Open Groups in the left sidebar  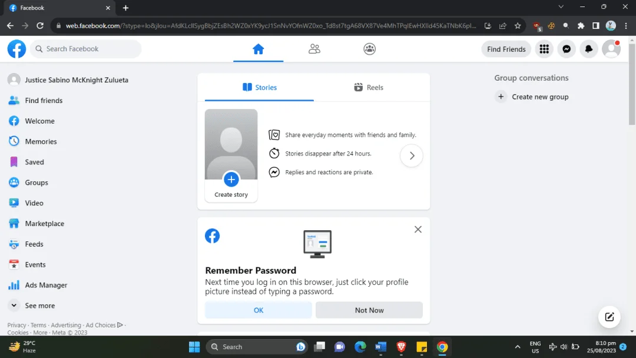tap(28, 183)
